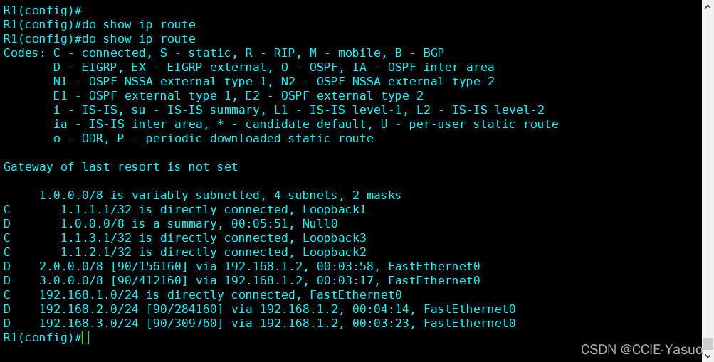Click the ODR periodic downloaded legend line

pyautogui.click(x=214, y=139)
